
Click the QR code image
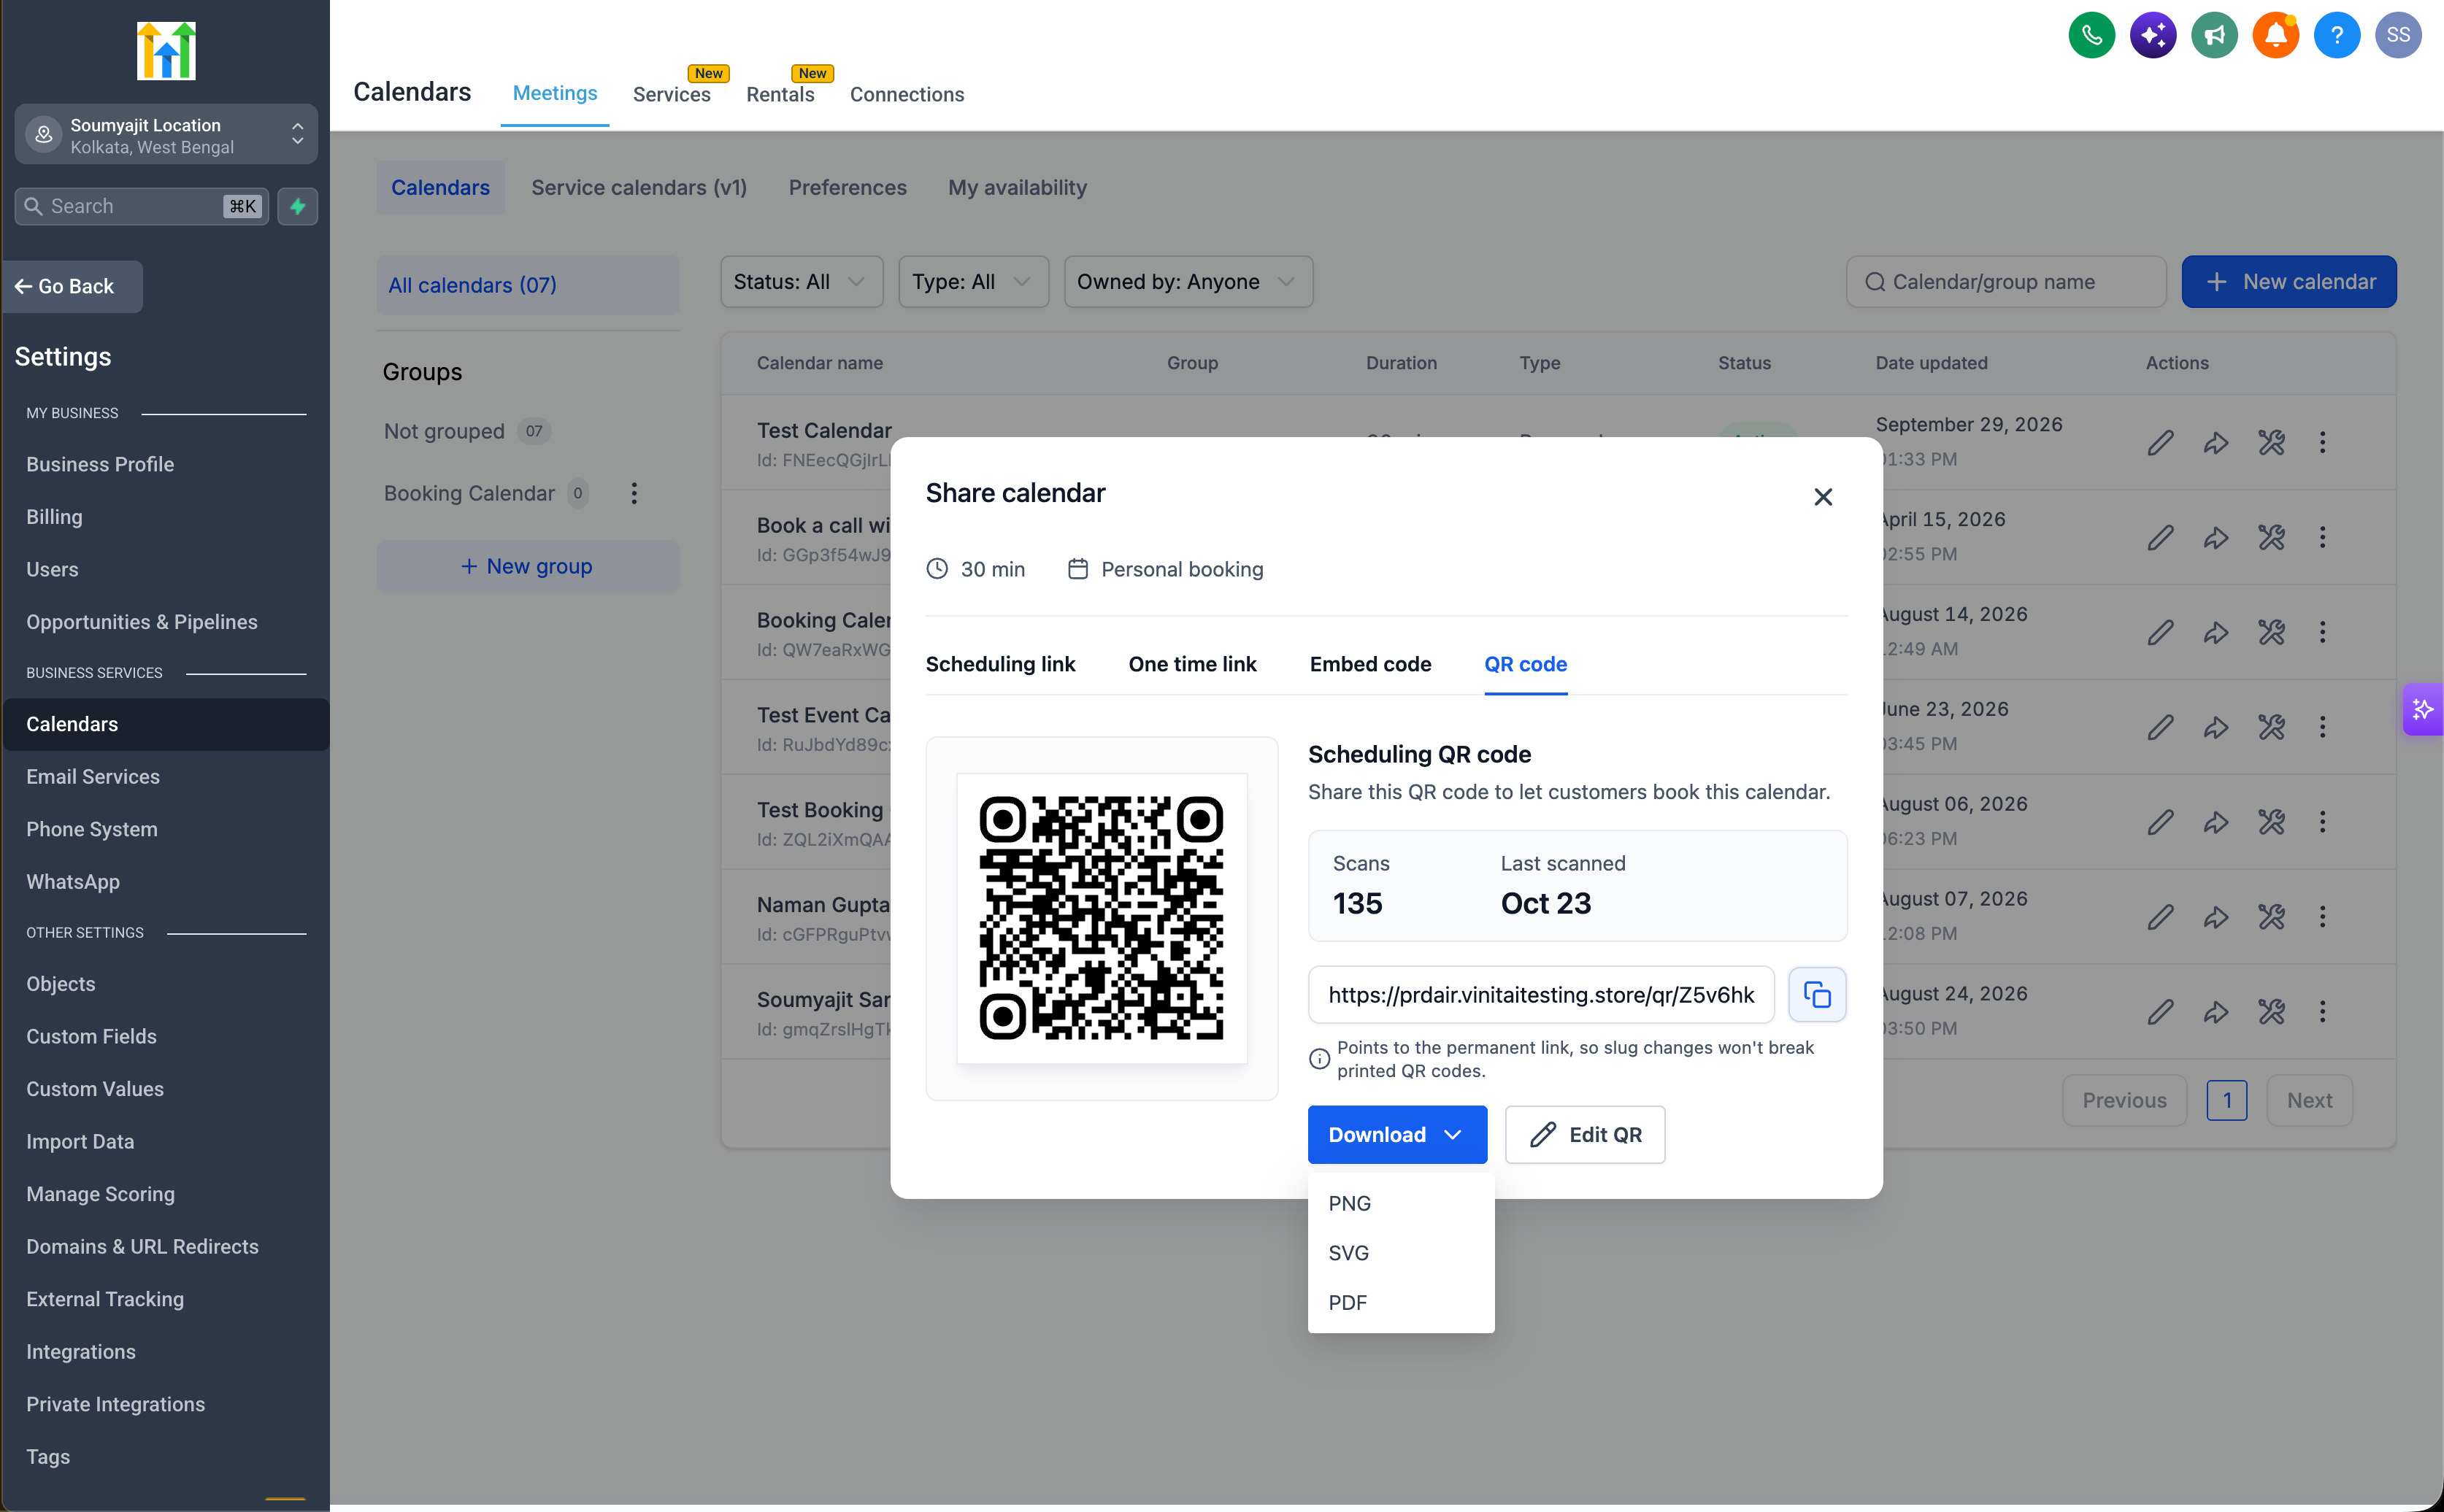[x=1102, y=918]
